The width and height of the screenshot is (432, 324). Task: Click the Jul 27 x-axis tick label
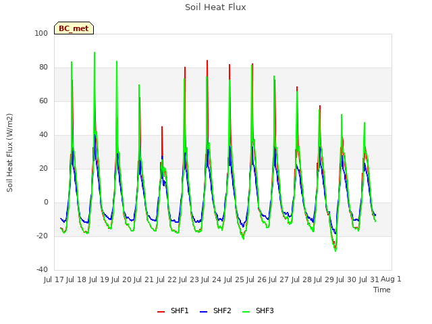click(x=279, y=279)
